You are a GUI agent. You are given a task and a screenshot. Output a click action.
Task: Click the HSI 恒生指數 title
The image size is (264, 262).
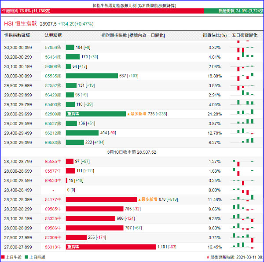pyautogui.click(x=20, y=23)
